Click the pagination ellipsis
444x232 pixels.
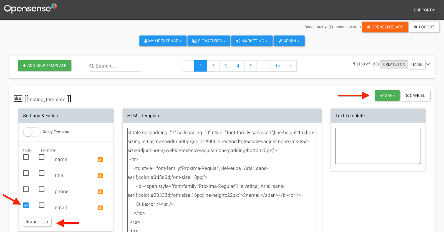(264, 66)
